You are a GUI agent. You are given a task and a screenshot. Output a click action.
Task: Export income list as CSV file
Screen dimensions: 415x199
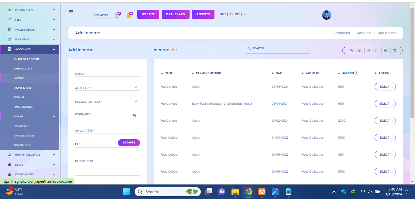pyautogui.click(x=368, y=51)
